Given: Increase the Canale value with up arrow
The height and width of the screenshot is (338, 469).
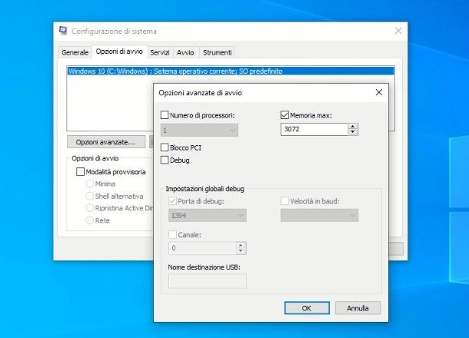Looking at the screenshot, I should (241, 245).
